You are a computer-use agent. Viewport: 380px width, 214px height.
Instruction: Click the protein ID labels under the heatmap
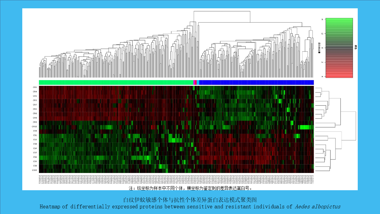[x=176, y=179]
